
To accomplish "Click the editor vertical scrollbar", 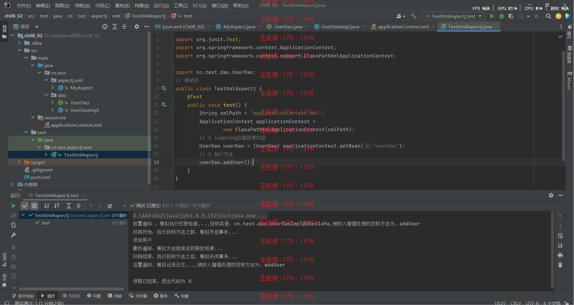I will 564,106.
